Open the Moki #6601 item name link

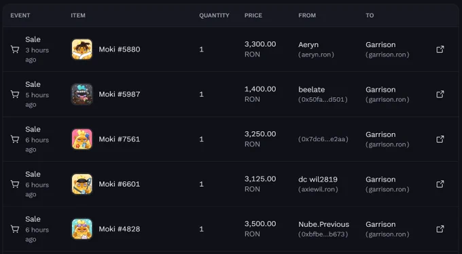tap(120, 184)
